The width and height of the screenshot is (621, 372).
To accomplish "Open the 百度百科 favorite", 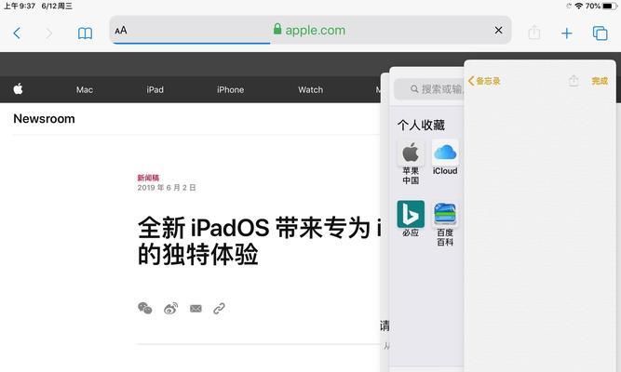I will (445, 223).
